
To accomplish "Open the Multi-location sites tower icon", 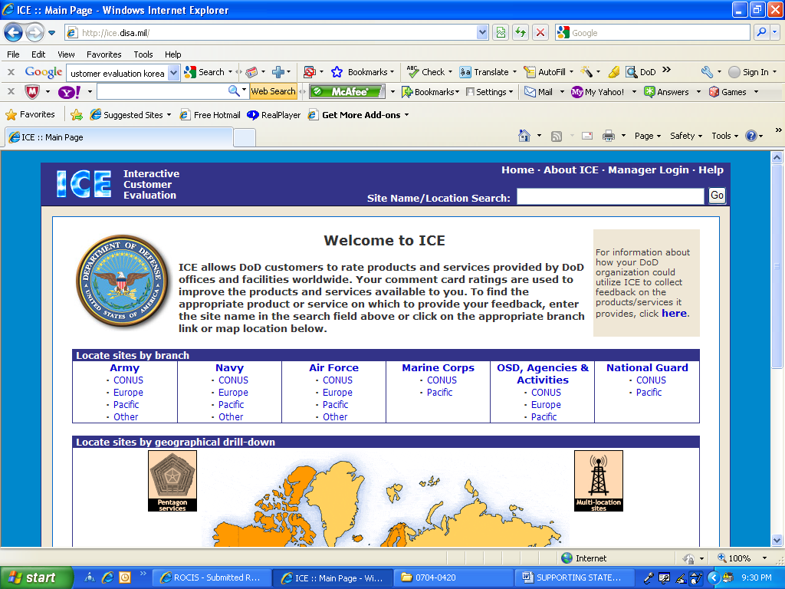I will 598,481.
